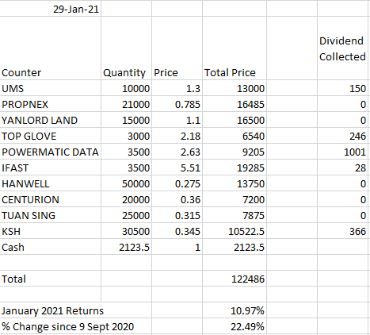The width and height of the screenshot is (370, 335).
Task: Select the January 2021 Returns label
Action: tap(52, 310)
